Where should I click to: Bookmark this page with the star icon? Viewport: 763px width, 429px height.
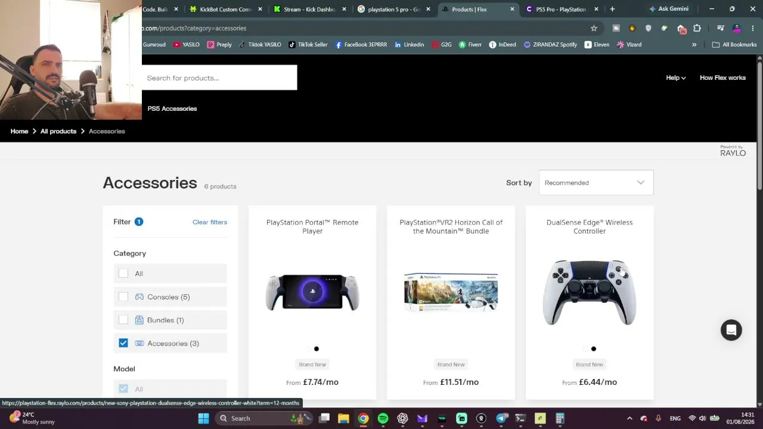tap(594, 28)
